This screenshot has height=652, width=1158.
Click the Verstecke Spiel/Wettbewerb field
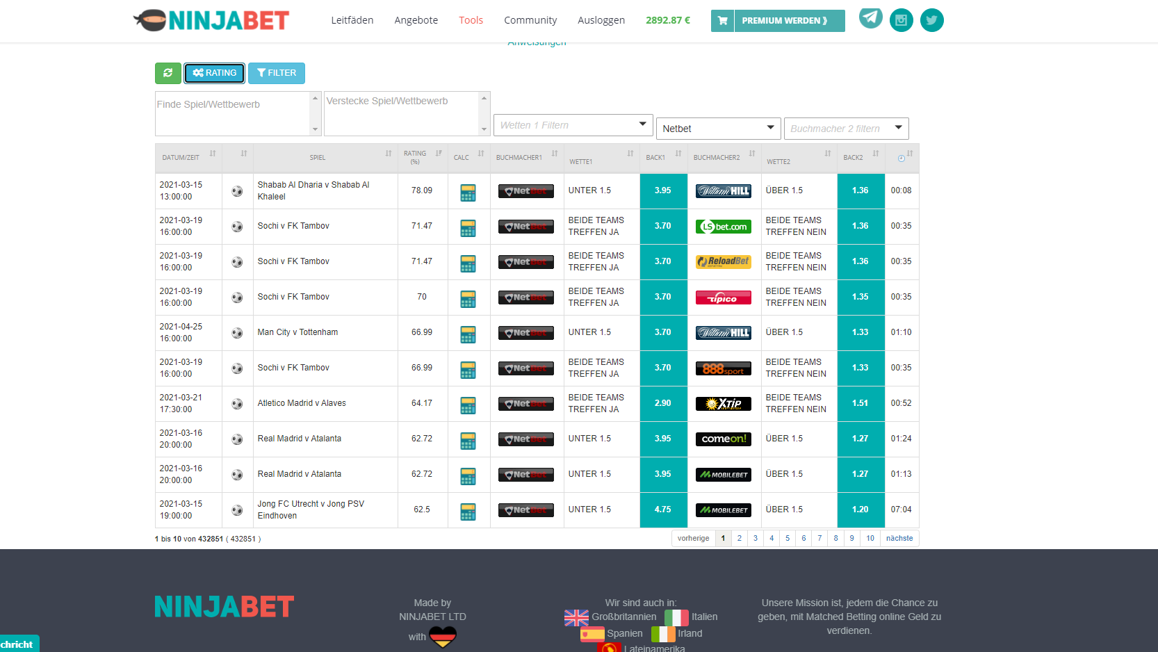[402, 113]
